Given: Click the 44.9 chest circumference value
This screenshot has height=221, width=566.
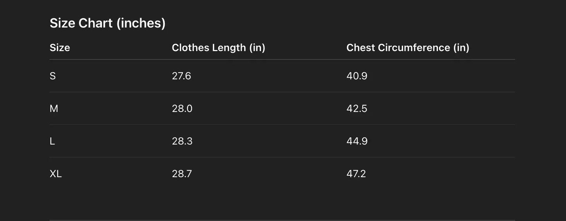Looking at the screenshot, I should [x=357, y=141].
